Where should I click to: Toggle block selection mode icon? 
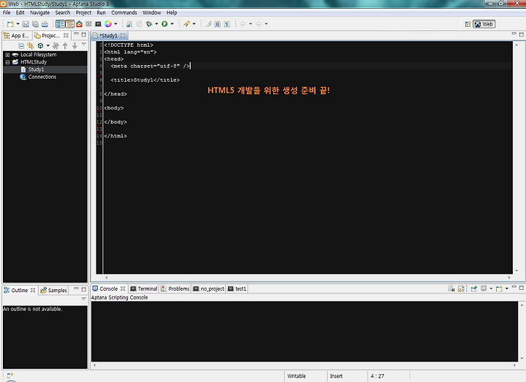pos(218,24)
